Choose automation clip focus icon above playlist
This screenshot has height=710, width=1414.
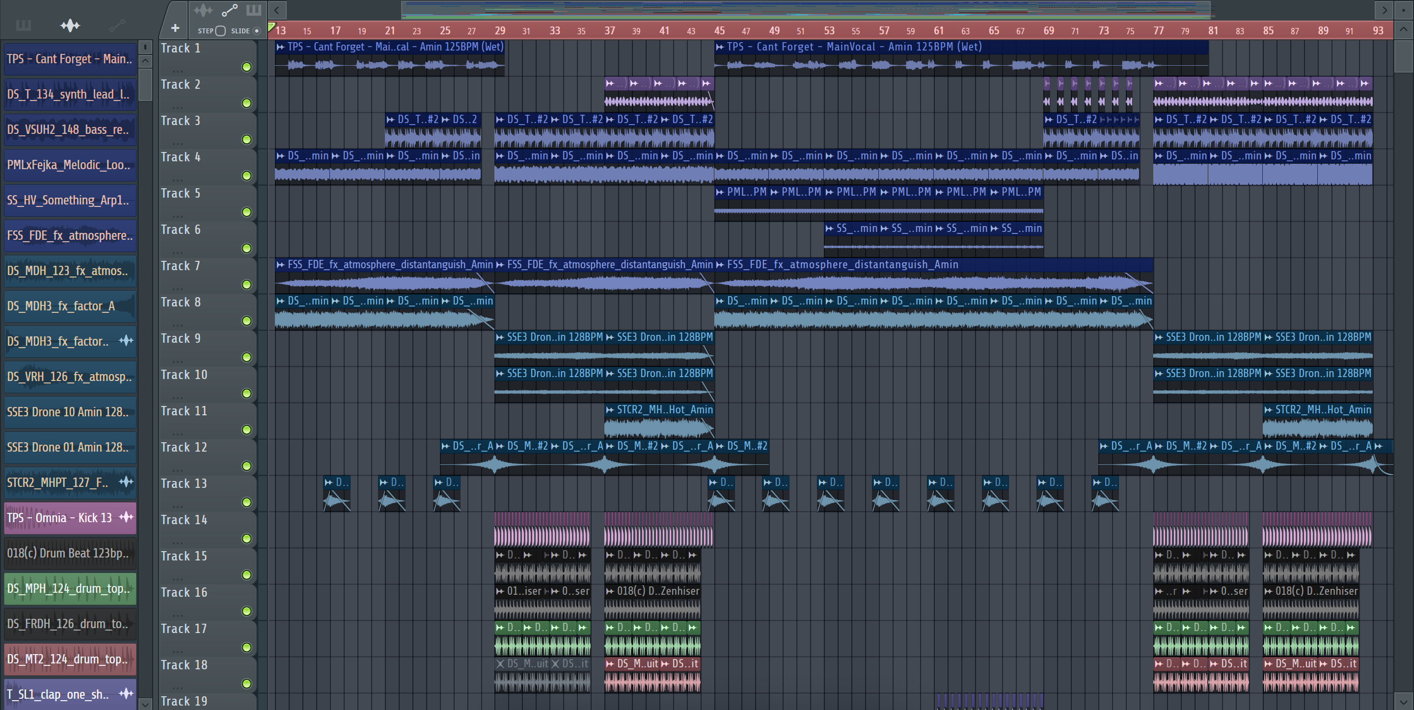point(229,10)
